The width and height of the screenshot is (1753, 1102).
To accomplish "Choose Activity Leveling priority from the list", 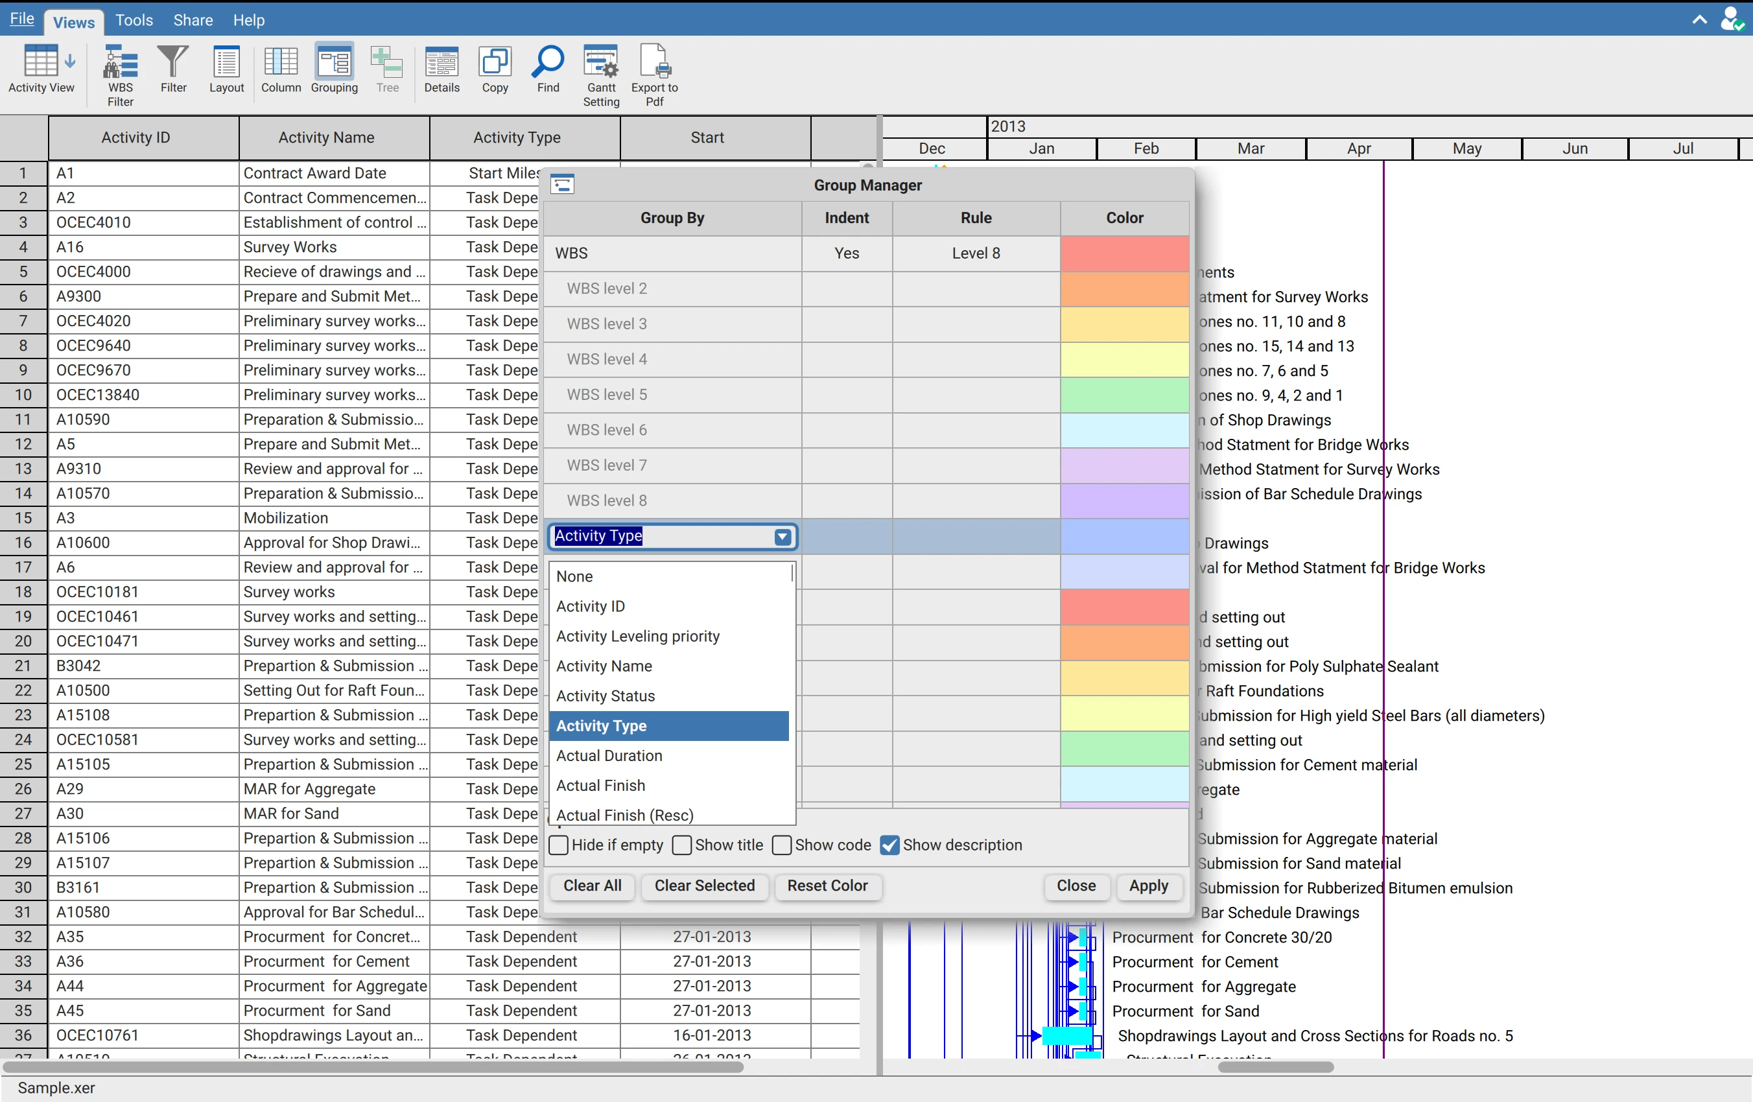I will click(670, 636).
